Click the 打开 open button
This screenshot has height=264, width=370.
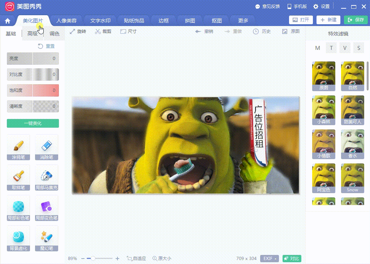301,20
